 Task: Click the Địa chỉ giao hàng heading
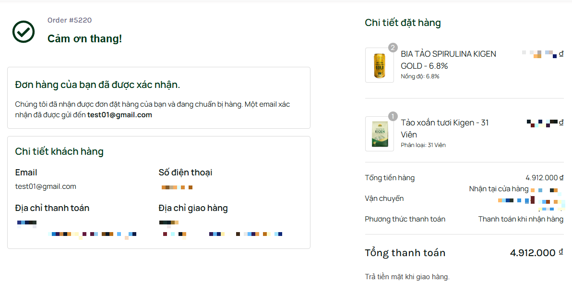coord(193,208)
